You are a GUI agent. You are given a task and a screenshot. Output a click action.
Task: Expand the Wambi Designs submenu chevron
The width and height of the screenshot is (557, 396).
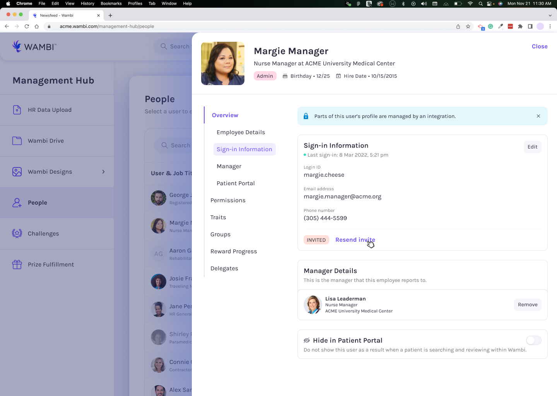click(x=103, y=172)
